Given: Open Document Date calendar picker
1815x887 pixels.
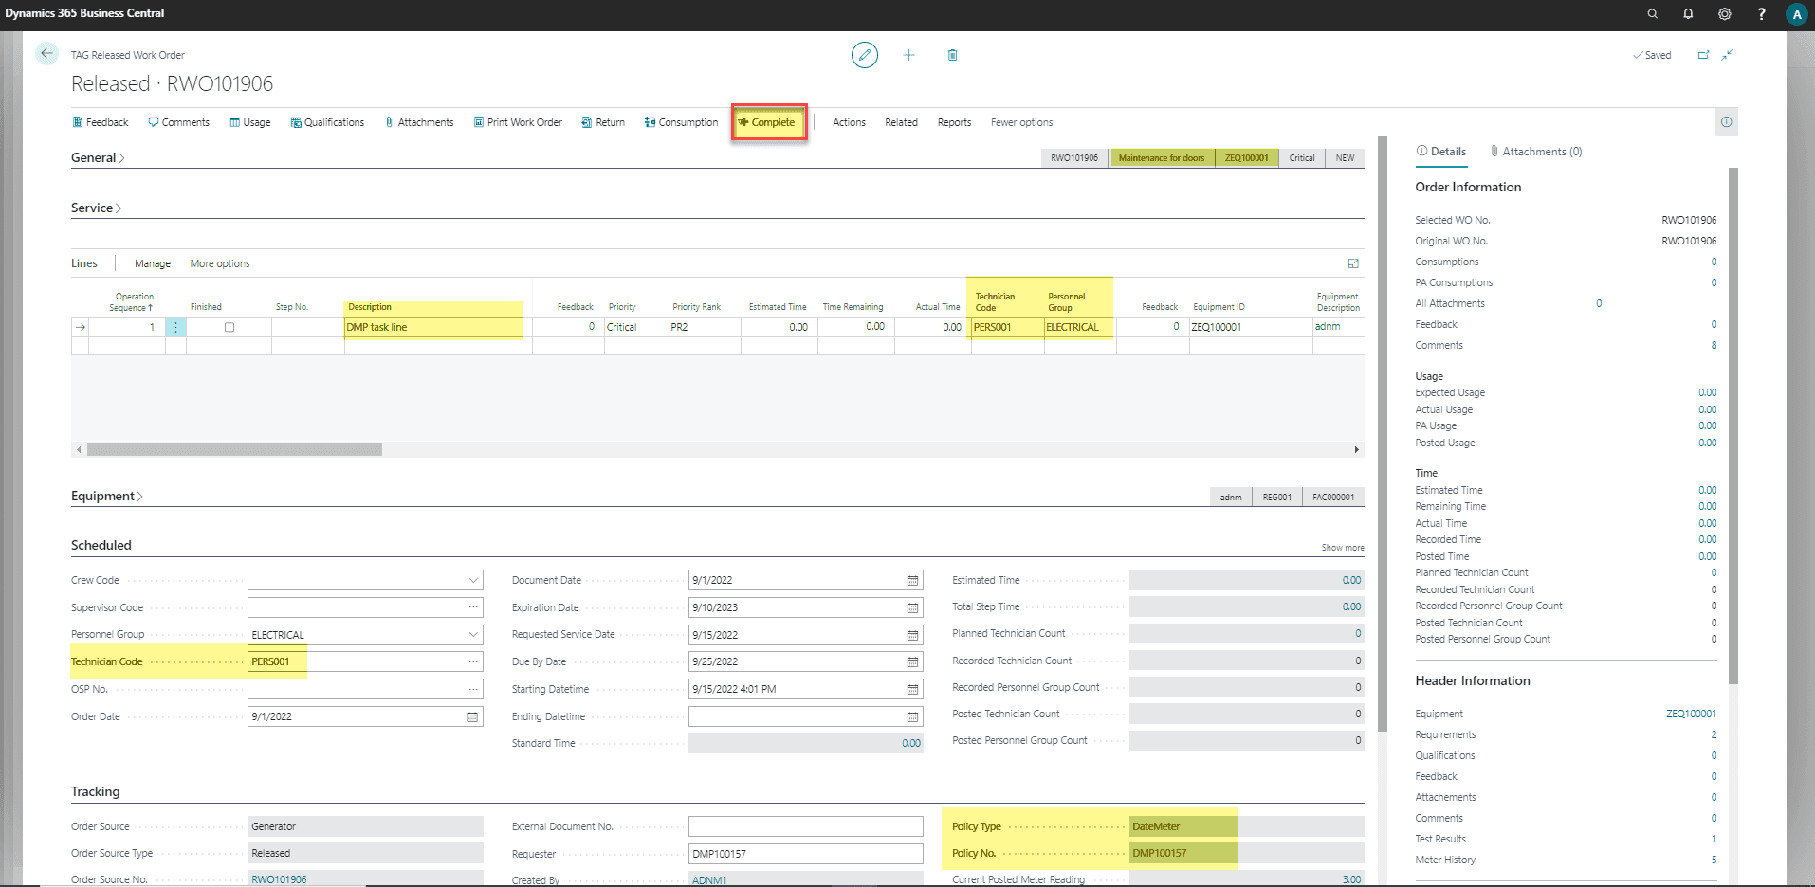Looking at the screenshot, I should 912,580.
